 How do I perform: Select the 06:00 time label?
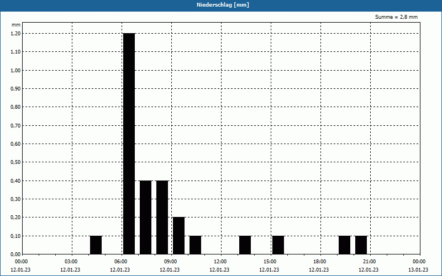(121, 262)
